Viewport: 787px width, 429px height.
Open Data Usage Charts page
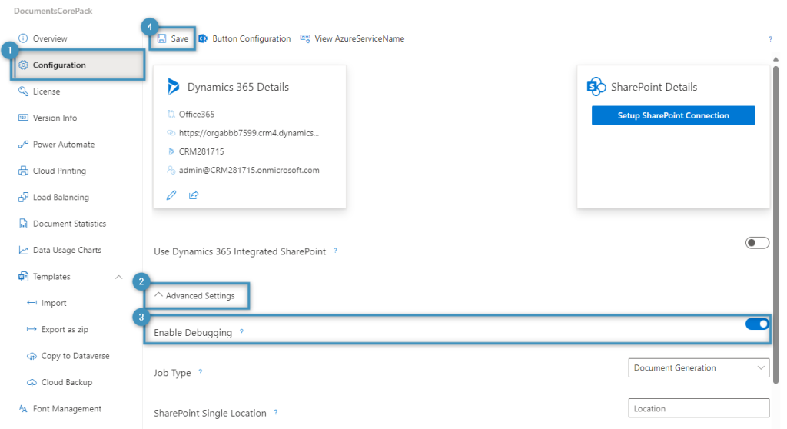click(67, 250)
